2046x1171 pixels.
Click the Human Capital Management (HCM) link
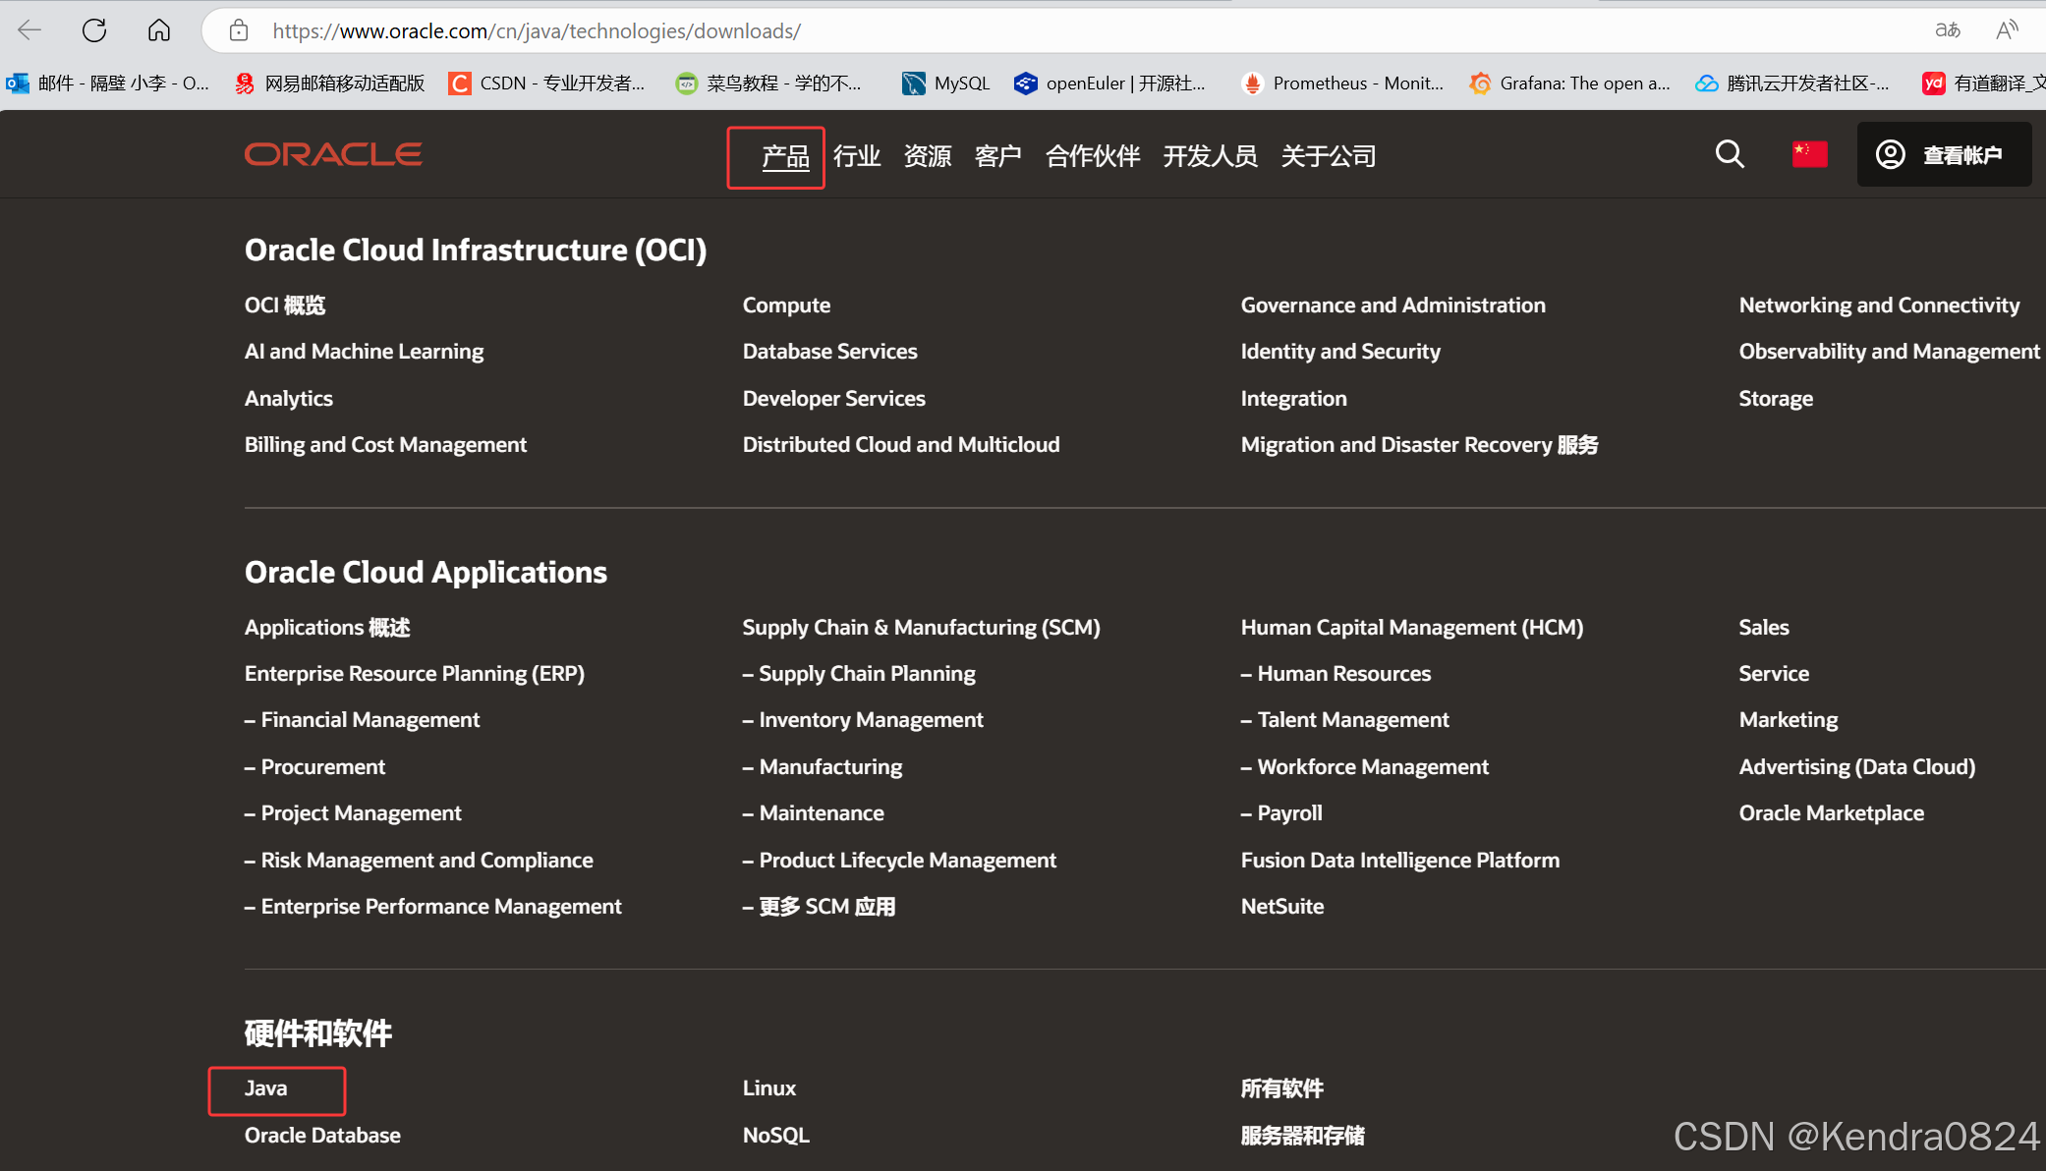tap(1411, 628)
